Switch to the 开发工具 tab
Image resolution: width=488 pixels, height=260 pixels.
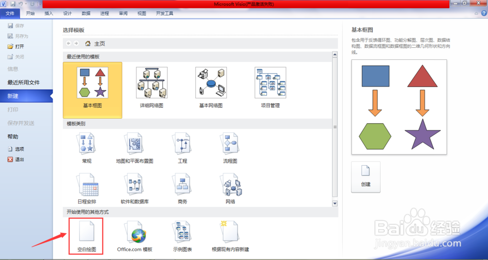(164, 13)
